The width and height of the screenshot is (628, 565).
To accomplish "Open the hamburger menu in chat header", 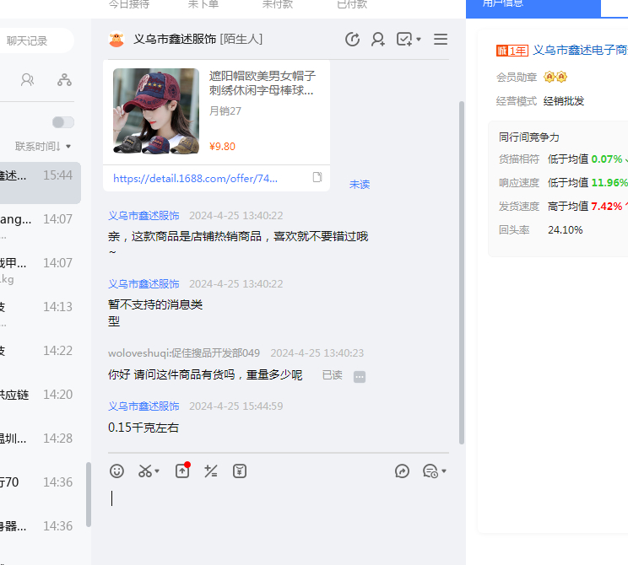I will pos(441,40).
